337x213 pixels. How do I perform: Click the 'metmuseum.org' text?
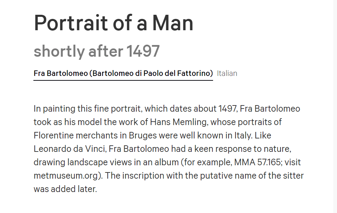pos(66,176)
